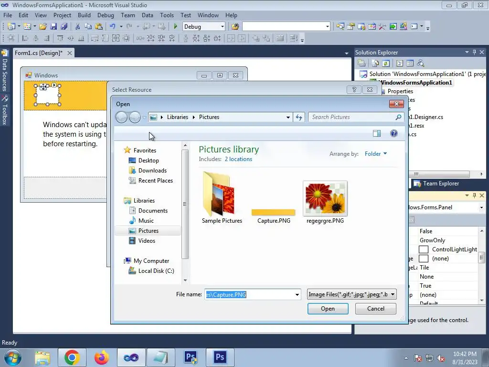Open Chrome from the taskbar

point(72,357)
